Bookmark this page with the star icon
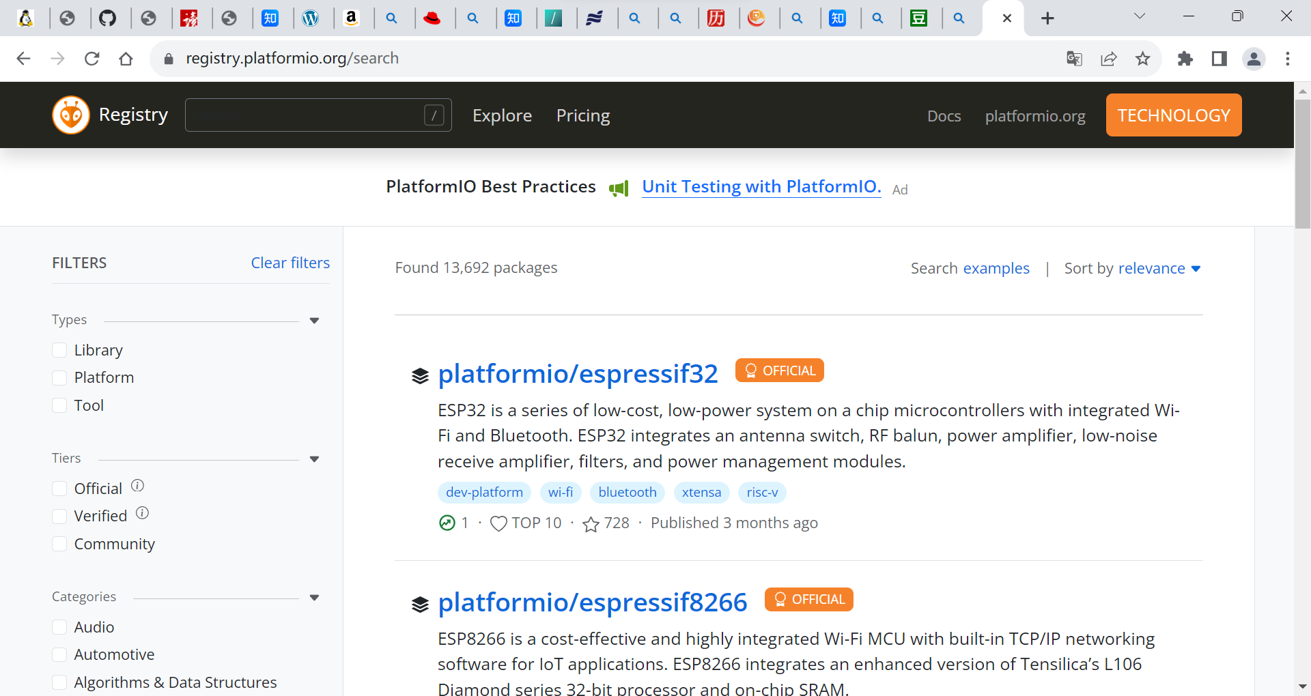The image size is (1311, 696). coord(1142,59)
